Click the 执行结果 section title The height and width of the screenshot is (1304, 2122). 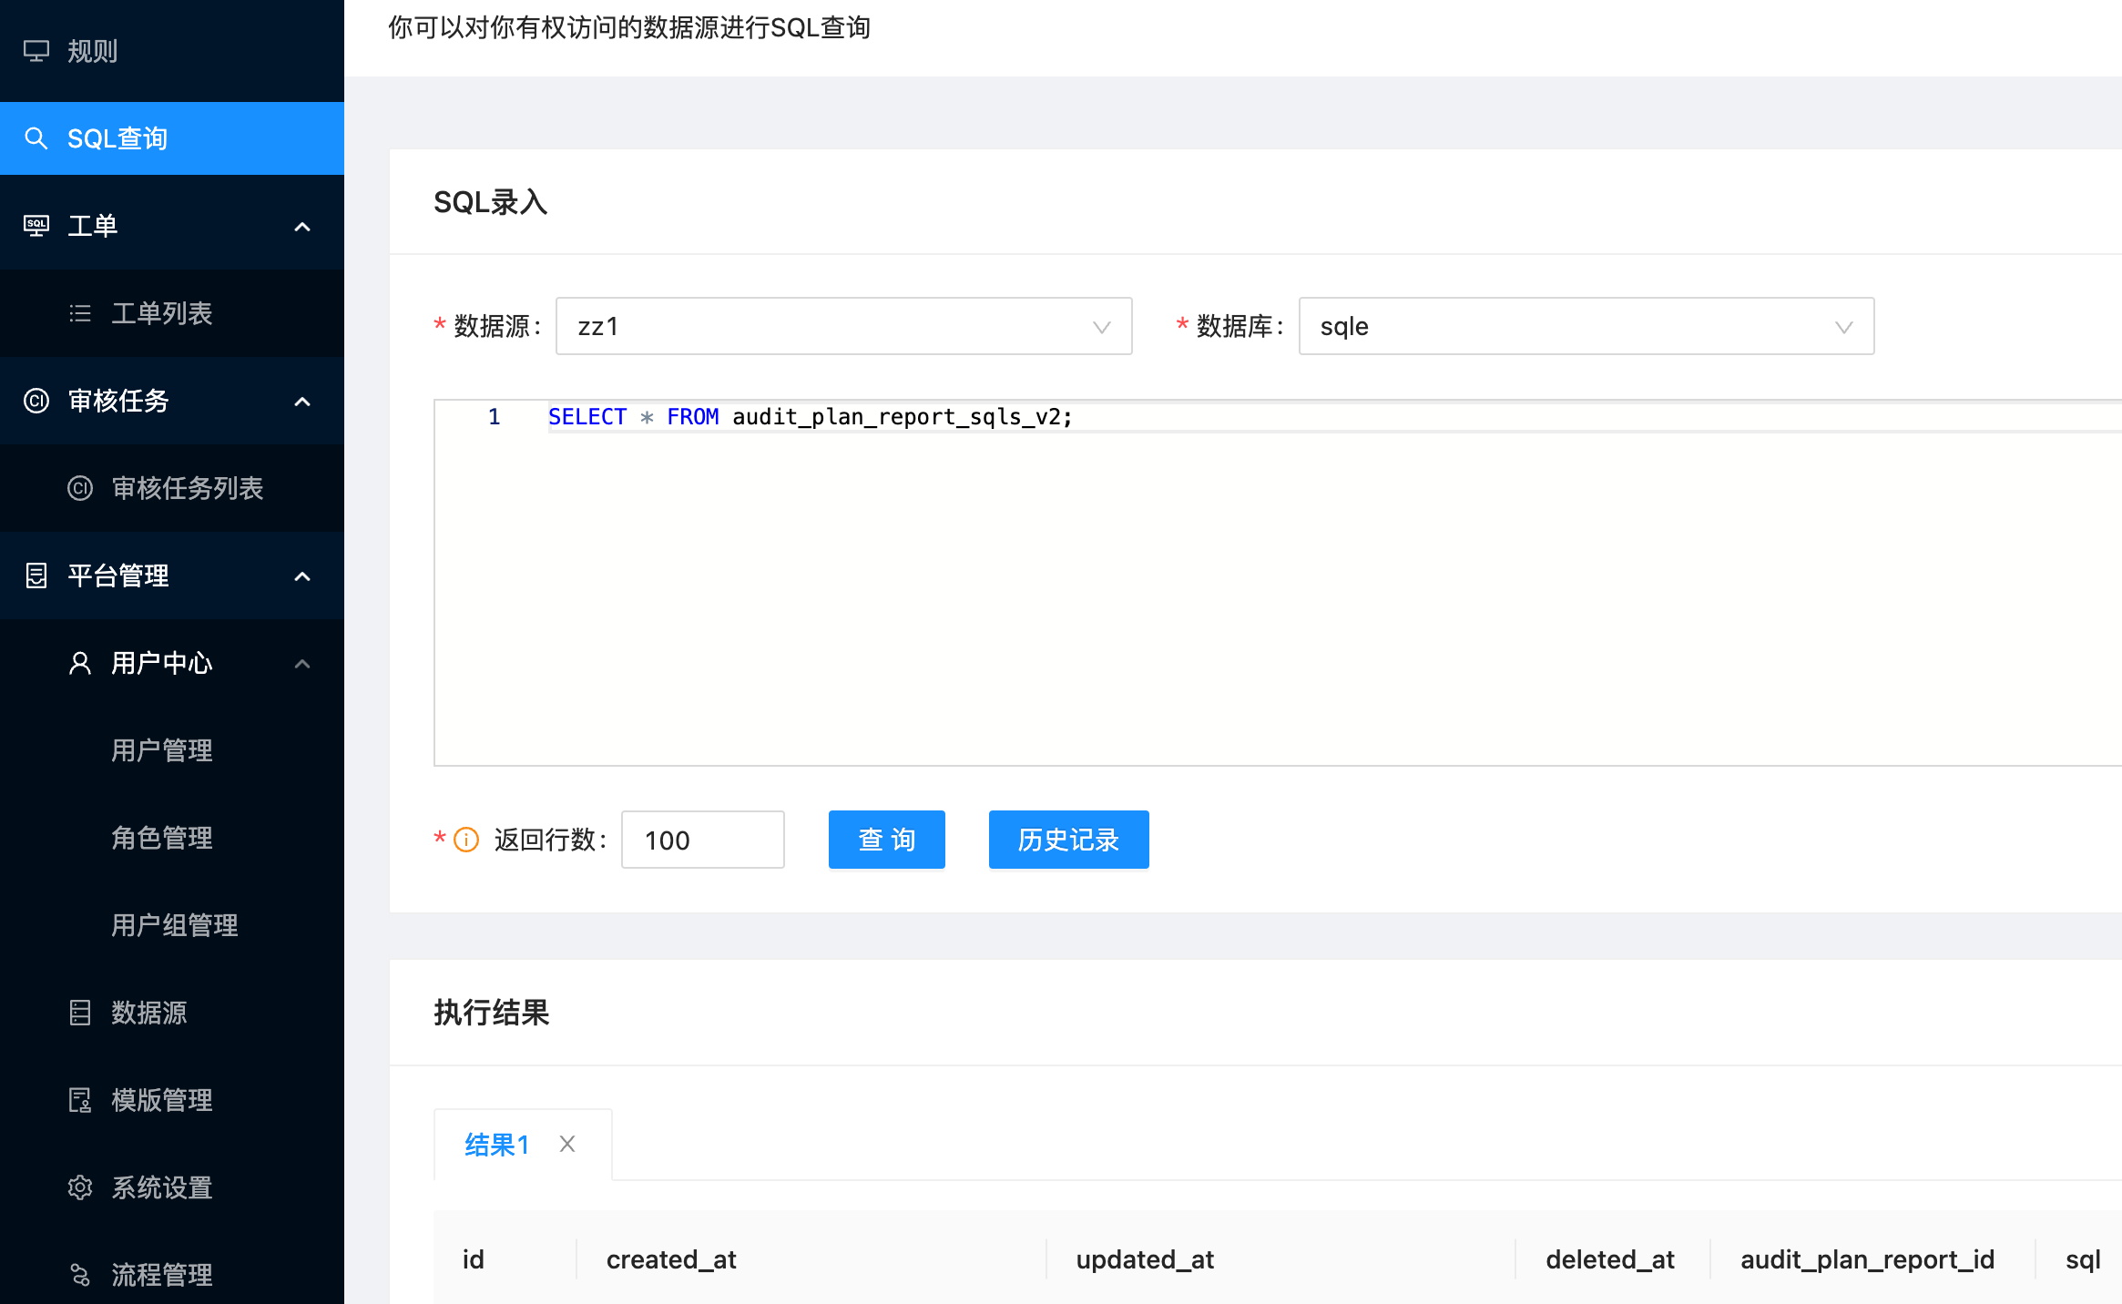click(x=492, y=1013)
